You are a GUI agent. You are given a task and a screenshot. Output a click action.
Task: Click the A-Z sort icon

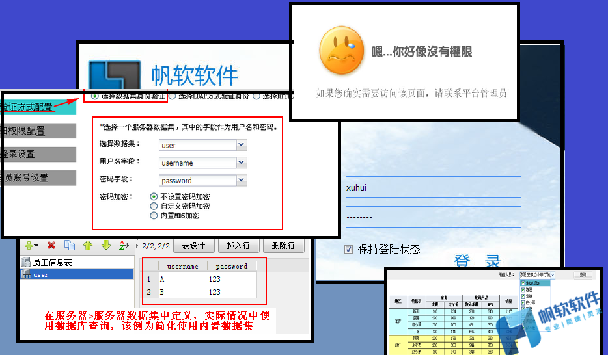[124, 245]
